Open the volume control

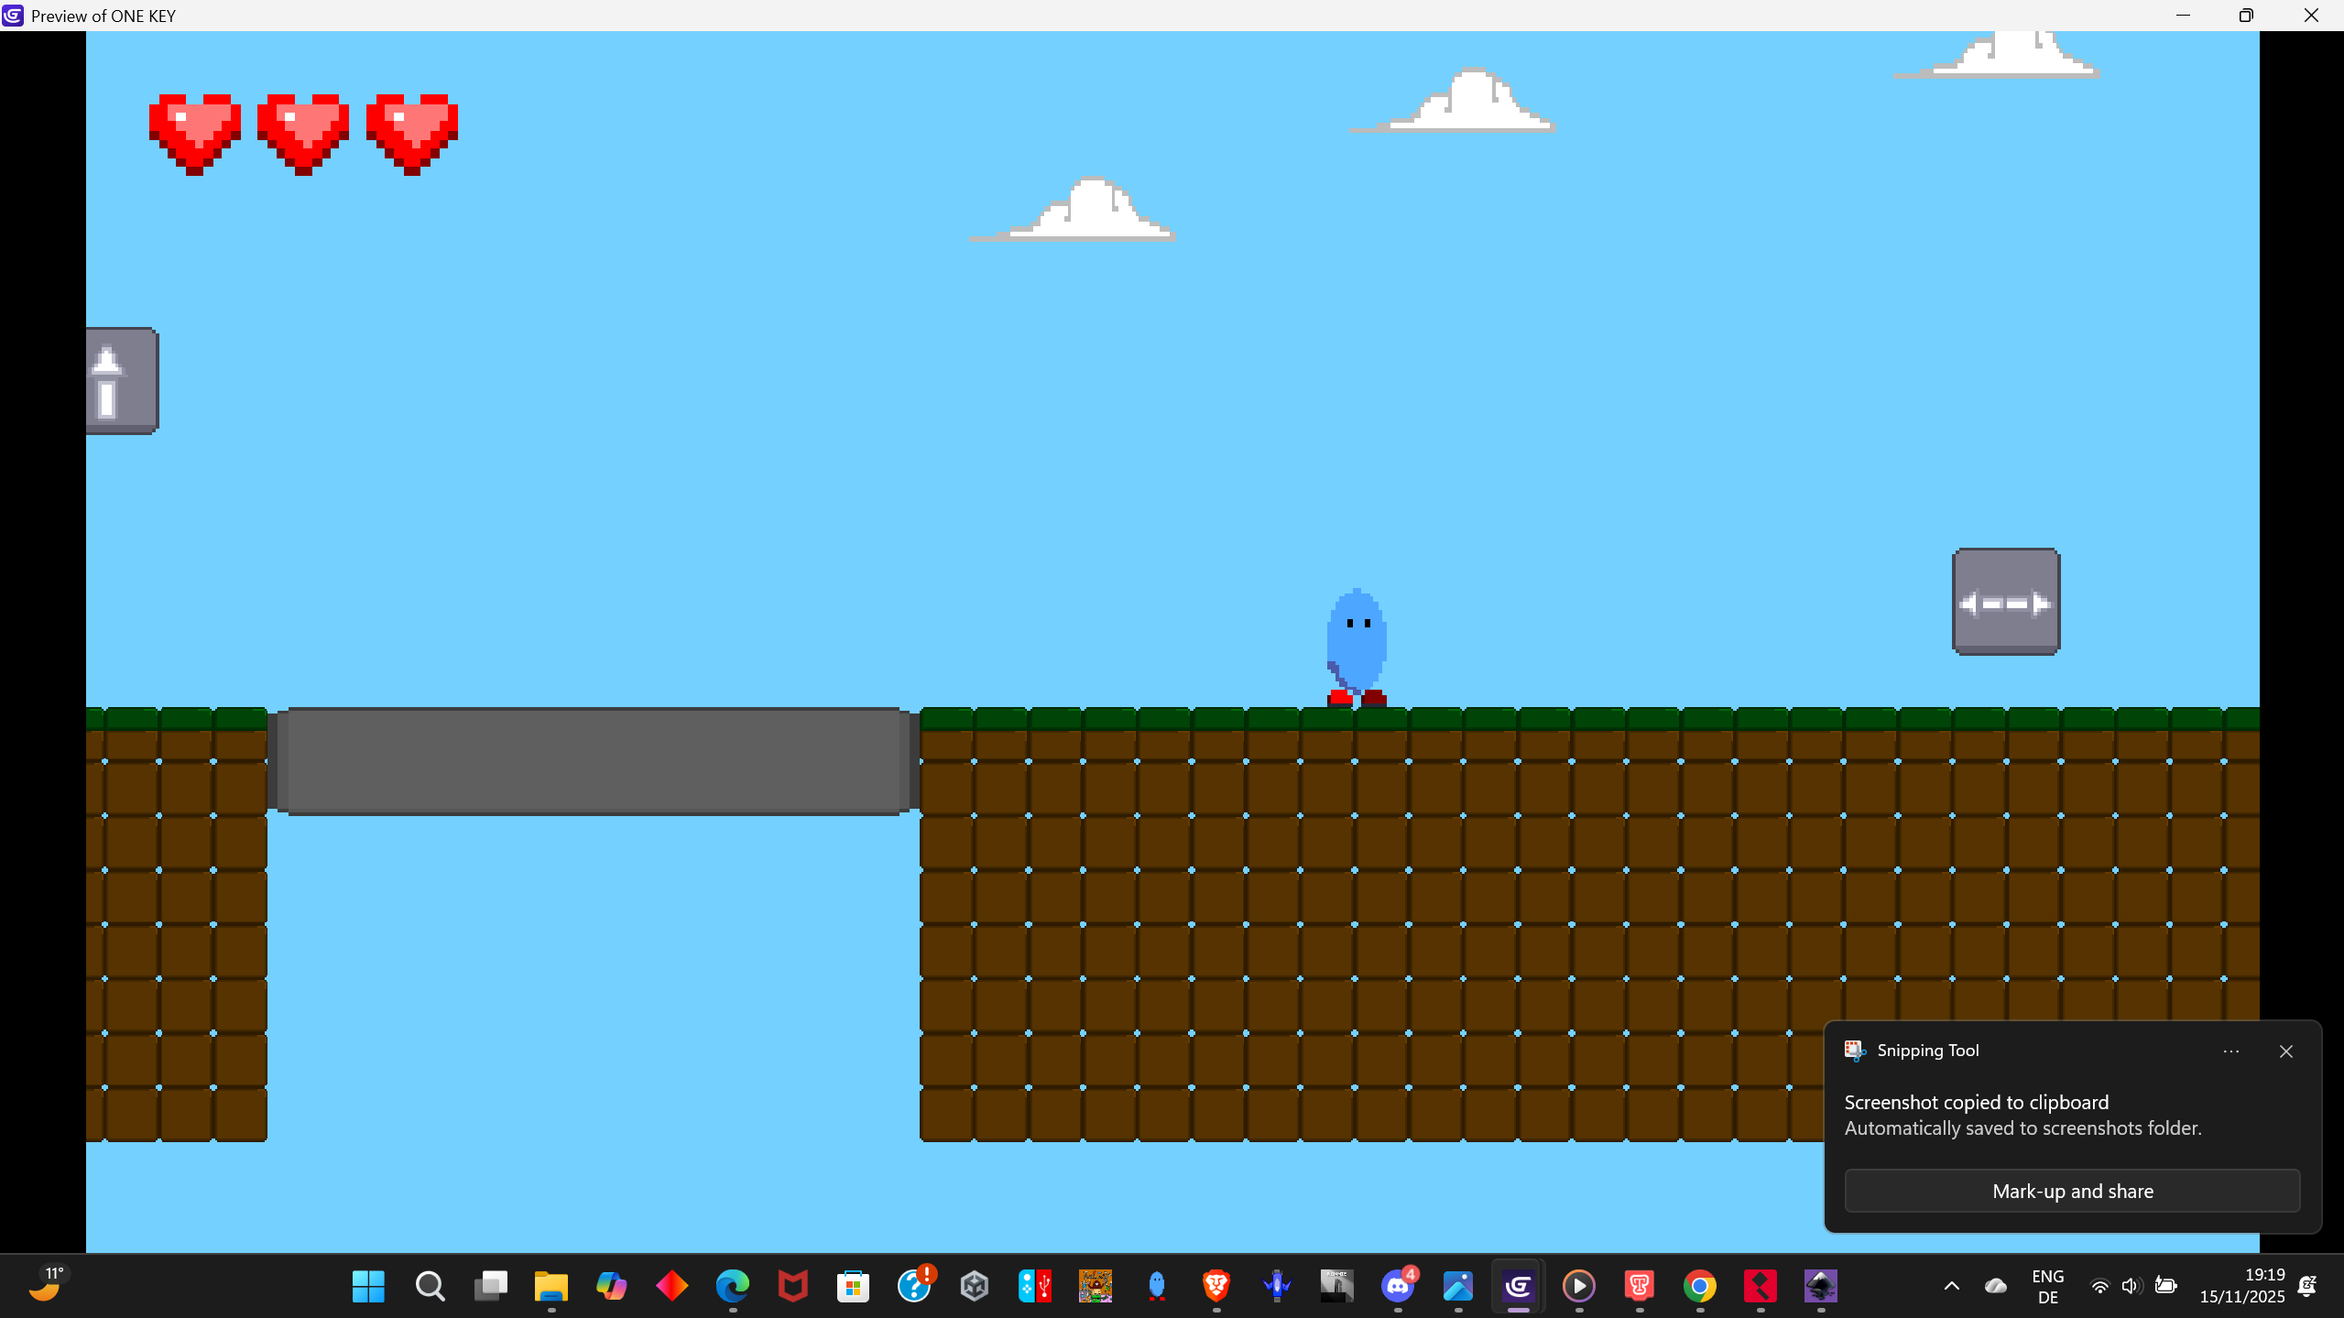point(2130,1286)
